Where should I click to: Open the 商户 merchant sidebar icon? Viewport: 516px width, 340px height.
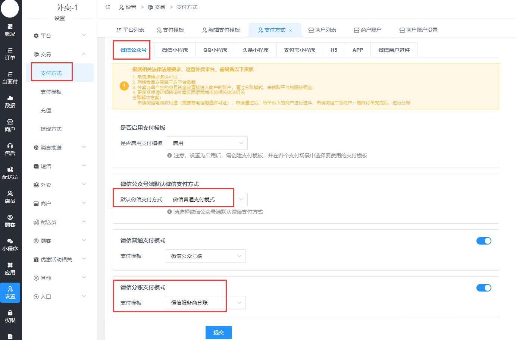[10, 125]
